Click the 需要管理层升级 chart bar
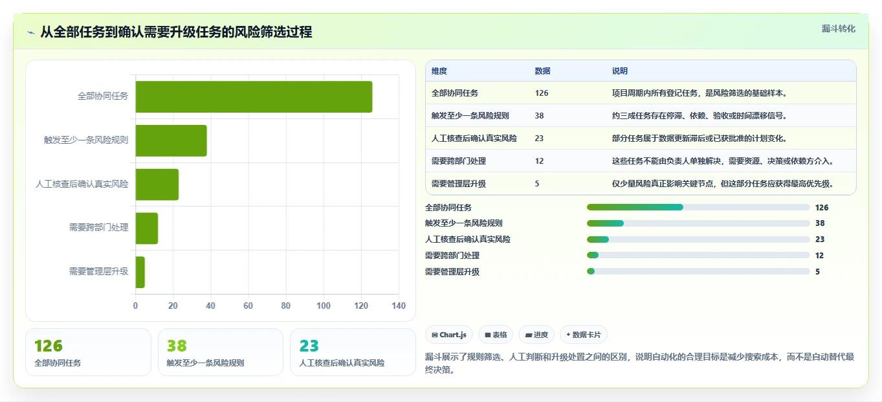This screenshot has width=882, height=402. [140, 272]
